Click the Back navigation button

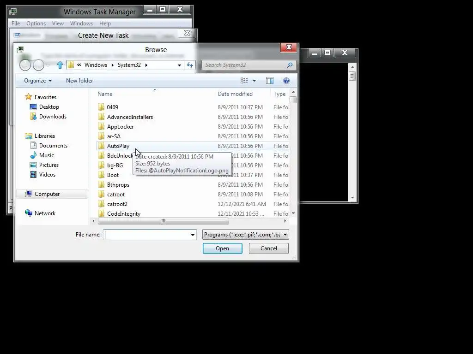pos(25,65)
